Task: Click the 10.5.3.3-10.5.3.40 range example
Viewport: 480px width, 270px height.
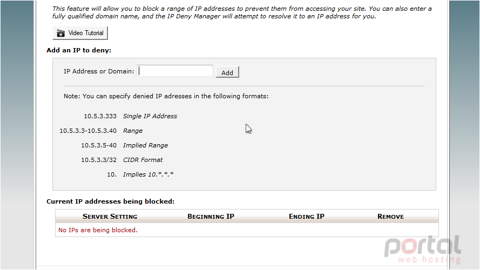Action: (88, 131)
